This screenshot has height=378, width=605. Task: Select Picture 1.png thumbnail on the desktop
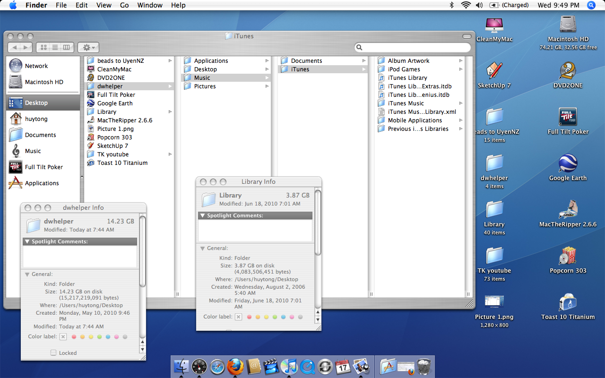(x=494, y=301)
